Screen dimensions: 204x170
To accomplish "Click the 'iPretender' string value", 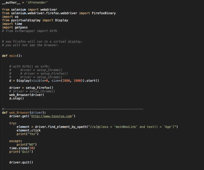I will coord(37,2).
